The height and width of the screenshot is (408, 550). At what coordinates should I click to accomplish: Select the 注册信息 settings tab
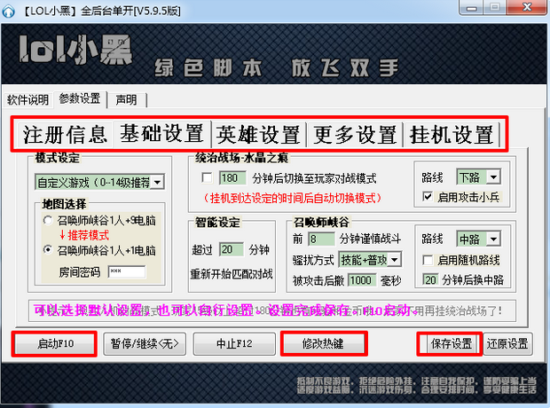point(65,135)
